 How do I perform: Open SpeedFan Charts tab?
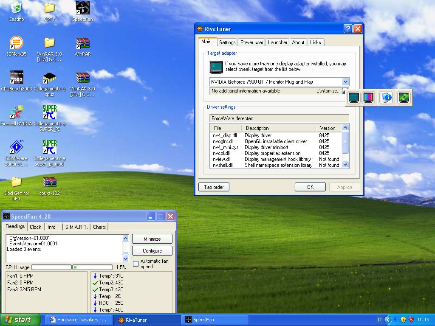(99, 227)
